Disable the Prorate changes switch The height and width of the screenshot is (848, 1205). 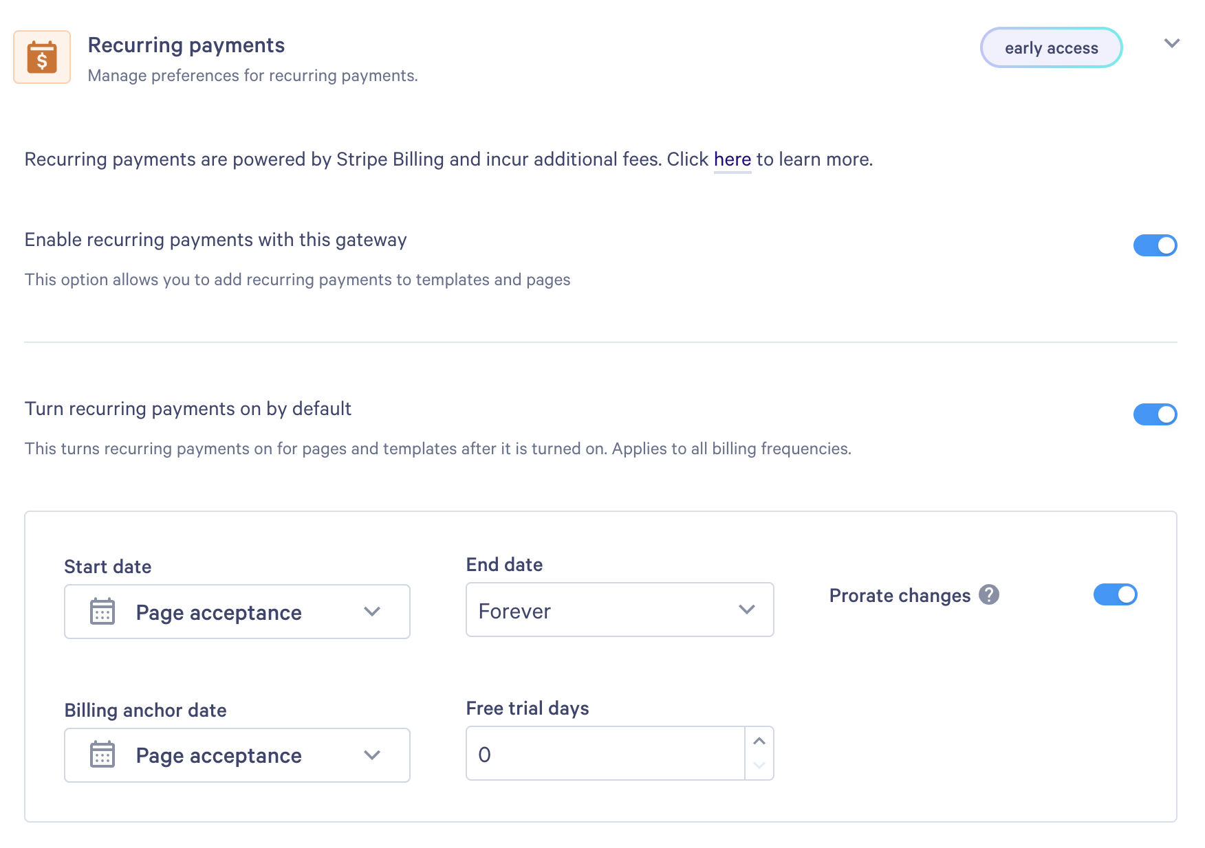[x=1116, y=594]
